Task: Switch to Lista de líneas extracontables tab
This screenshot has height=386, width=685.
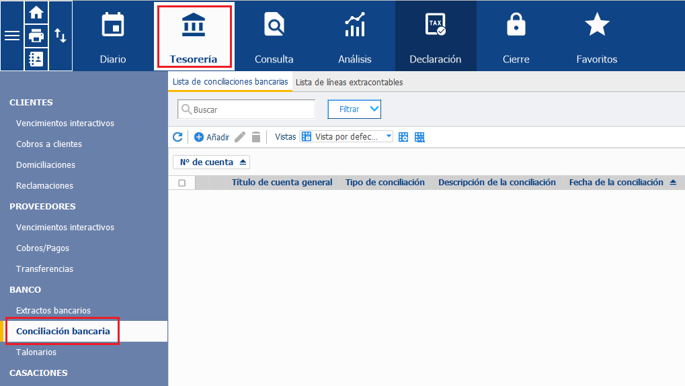Action: (349, 82)
